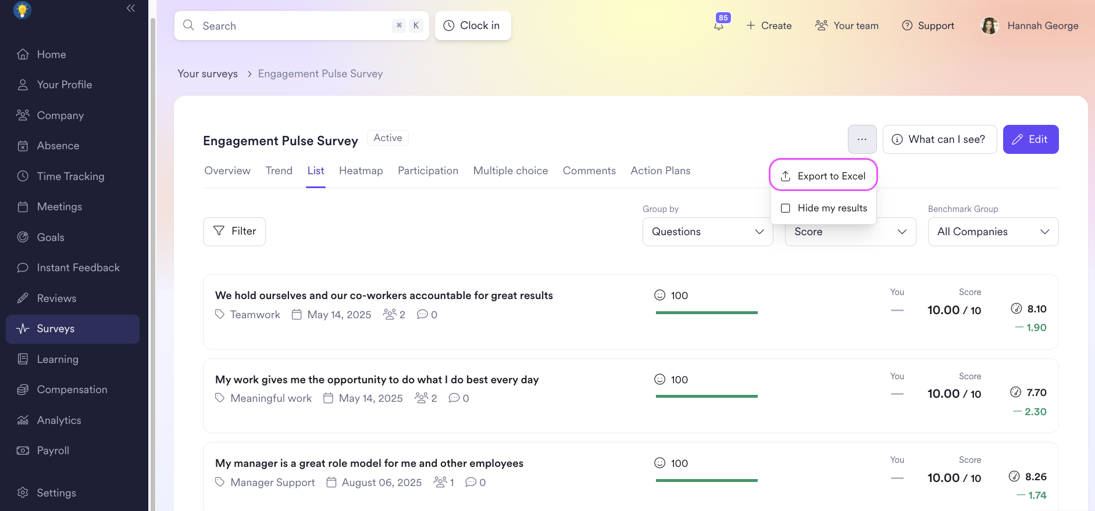Click the Settings gear icon in the sidebar
Screen dimensions: 1095x511
coord(23,492)
